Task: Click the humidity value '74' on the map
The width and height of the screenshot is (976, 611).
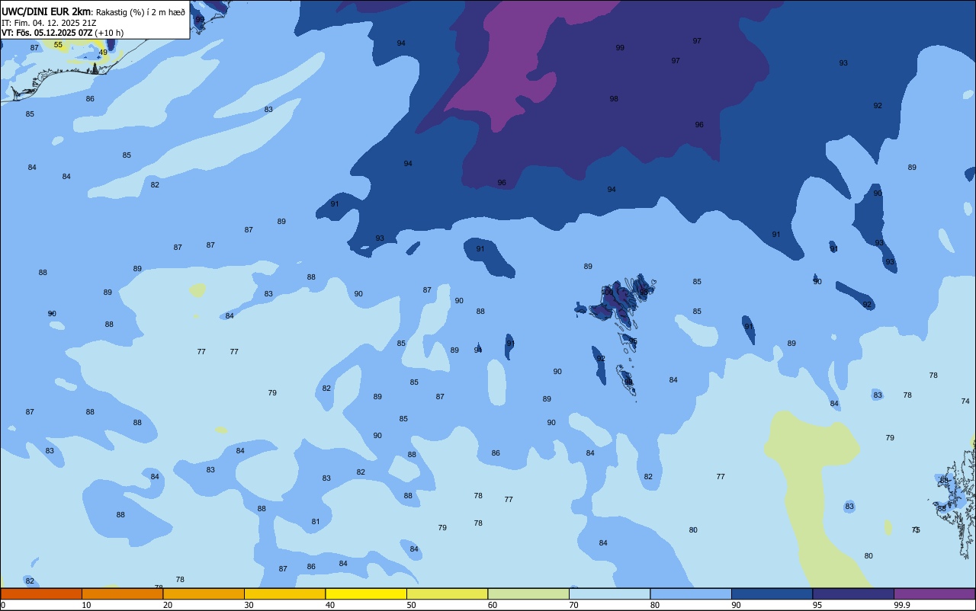Action: coord(965,401)
